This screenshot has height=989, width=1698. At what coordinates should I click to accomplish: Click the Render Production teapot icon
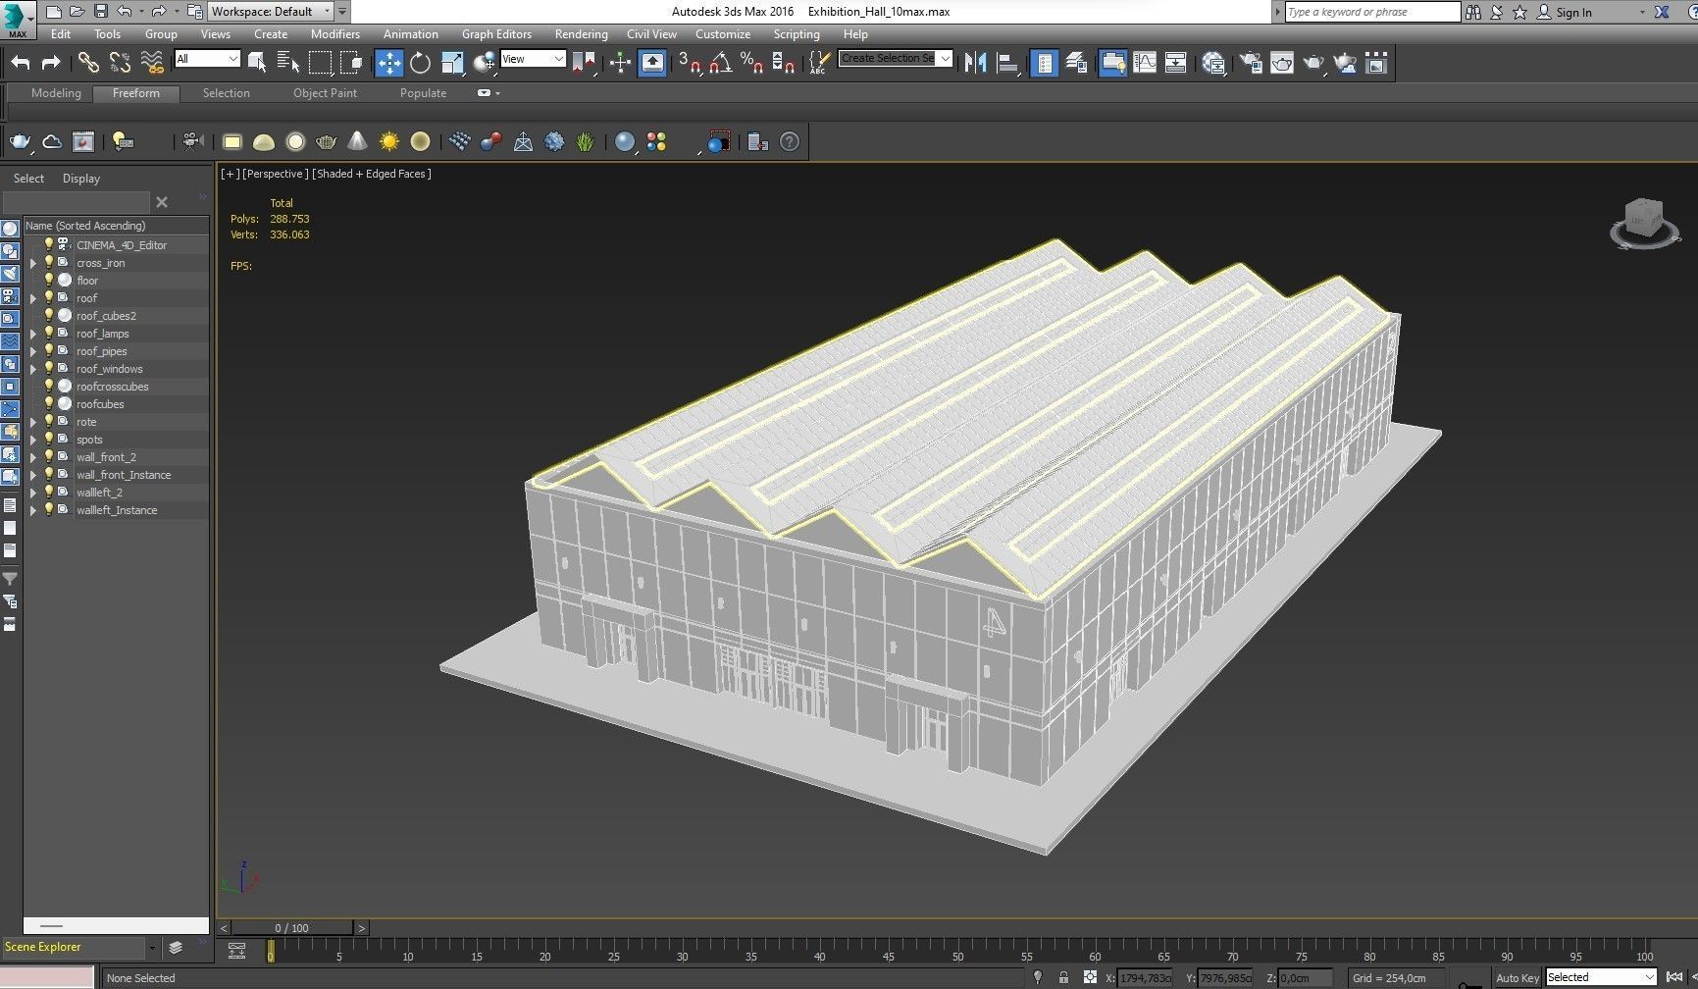tap(1313, 63)
